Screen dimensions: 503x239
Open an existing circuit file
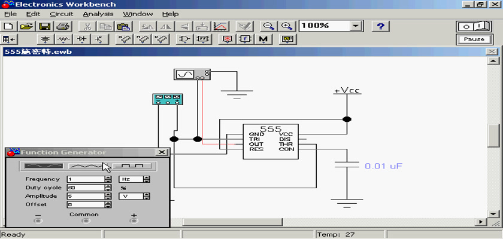pos(26,26)
